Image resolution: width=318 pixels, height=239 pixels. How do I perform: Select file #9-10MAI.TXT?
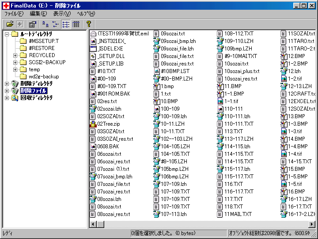coord(241,56)
